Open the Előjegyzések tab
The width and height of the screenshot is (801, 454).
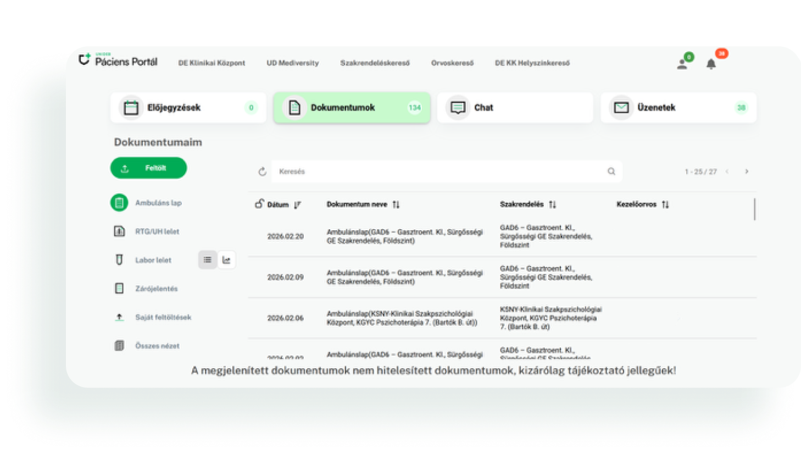[188, 108]
